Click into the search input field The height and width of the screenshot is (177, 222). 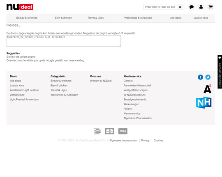point(160,7)
